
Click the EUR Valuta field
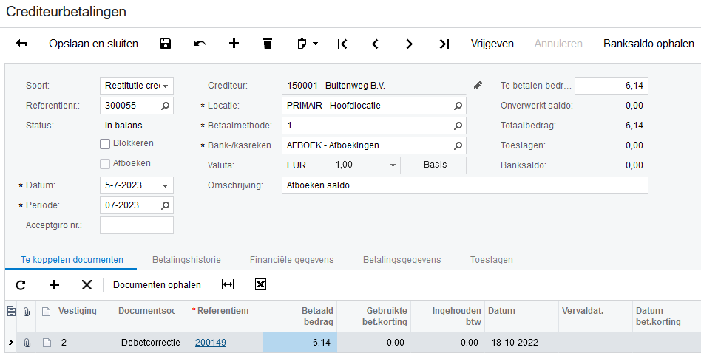click(306, 165)
